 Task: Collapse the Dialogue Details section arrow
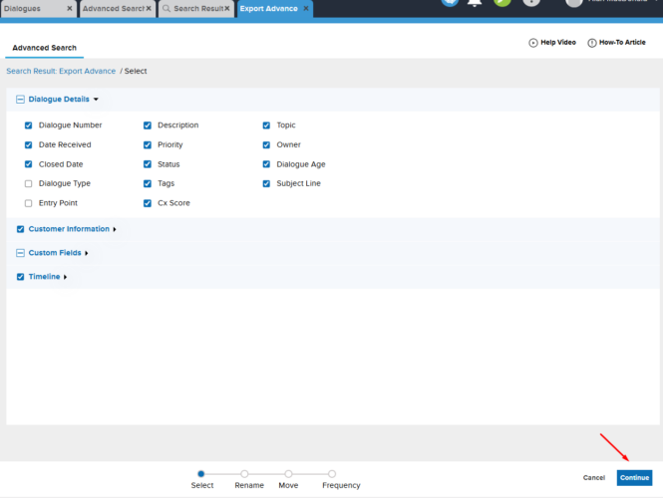(x=96, y=100)
